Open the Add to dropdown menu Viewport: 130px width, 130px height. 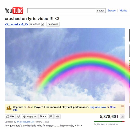point(30,116)
